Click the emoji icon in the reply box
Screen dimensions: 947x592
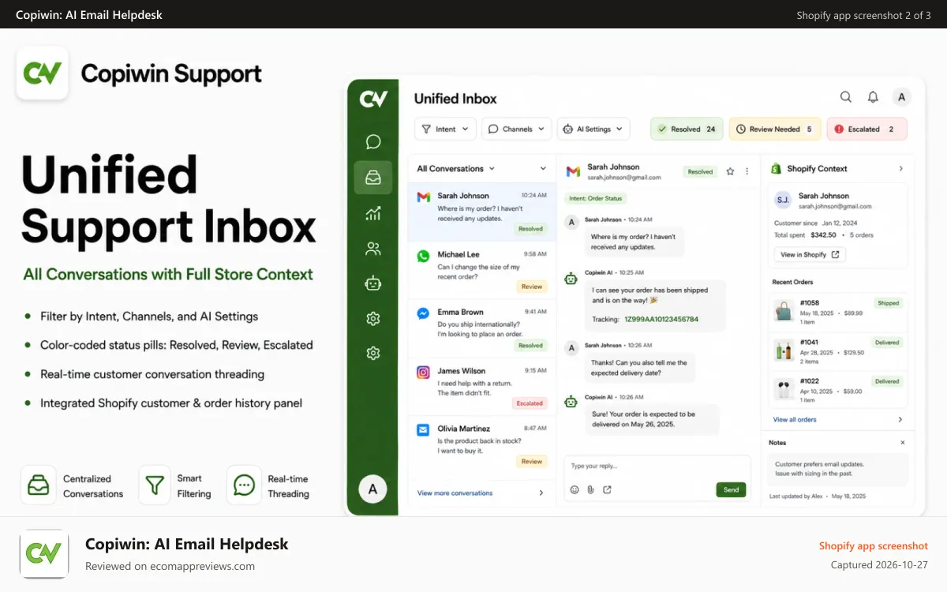575,489
